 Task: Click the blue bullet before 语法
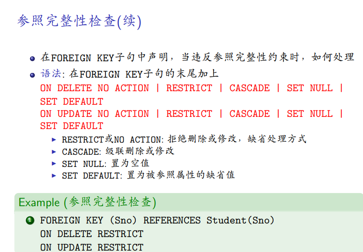[x=32, y=75]
